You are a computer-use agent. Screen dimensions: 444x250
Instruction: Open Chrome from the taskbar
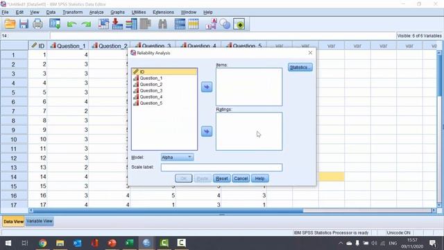pos(43,243)
